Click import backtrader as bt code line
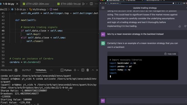Viewport: 187px width, 105px height. 123,63
